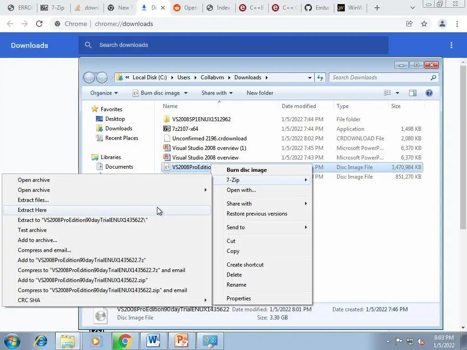Click the Explorer forward navigation arrow
The image size is (467, 350).
coord(102,77)
